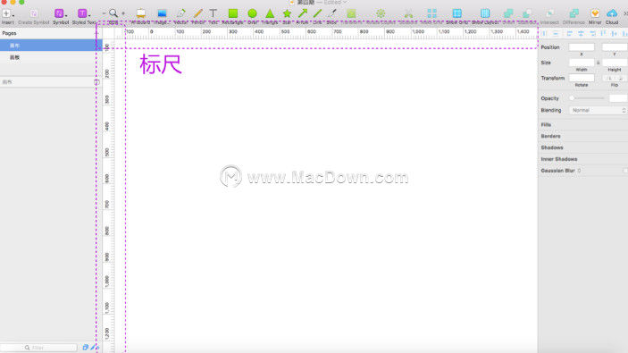Insert an image with Image tool

click(x=162, y=13)
